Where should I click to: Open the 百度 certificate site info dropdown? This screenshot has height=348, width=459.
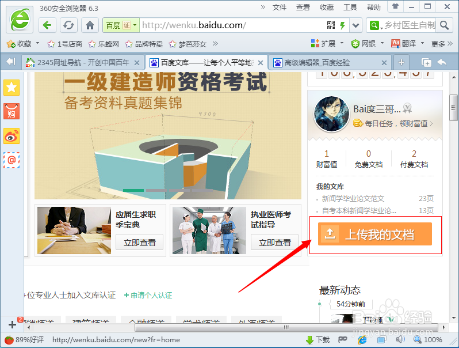tap(121, 25)
